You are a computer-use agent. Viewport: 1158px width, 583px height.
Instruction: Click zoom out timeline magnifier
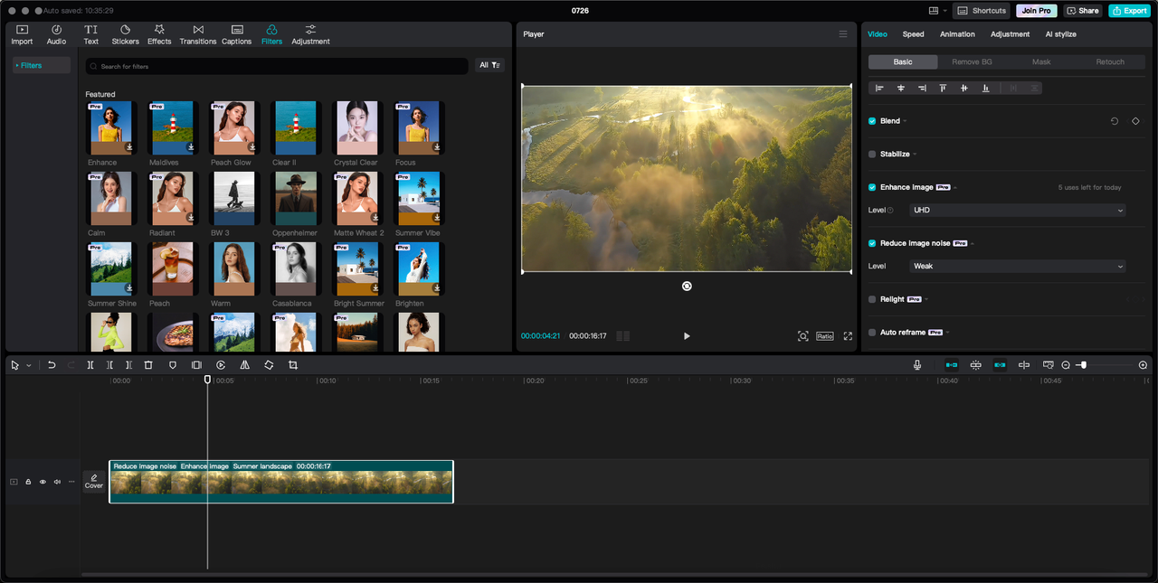click(x=1066, y=365)
